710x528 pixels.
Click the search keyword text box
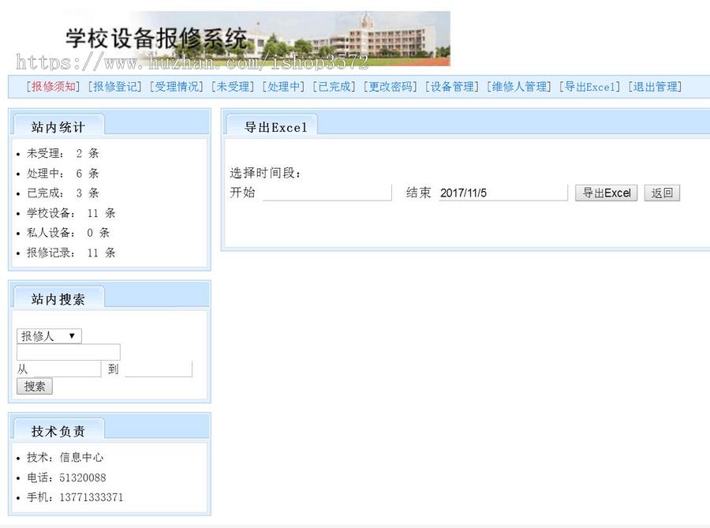click(67, 352)
